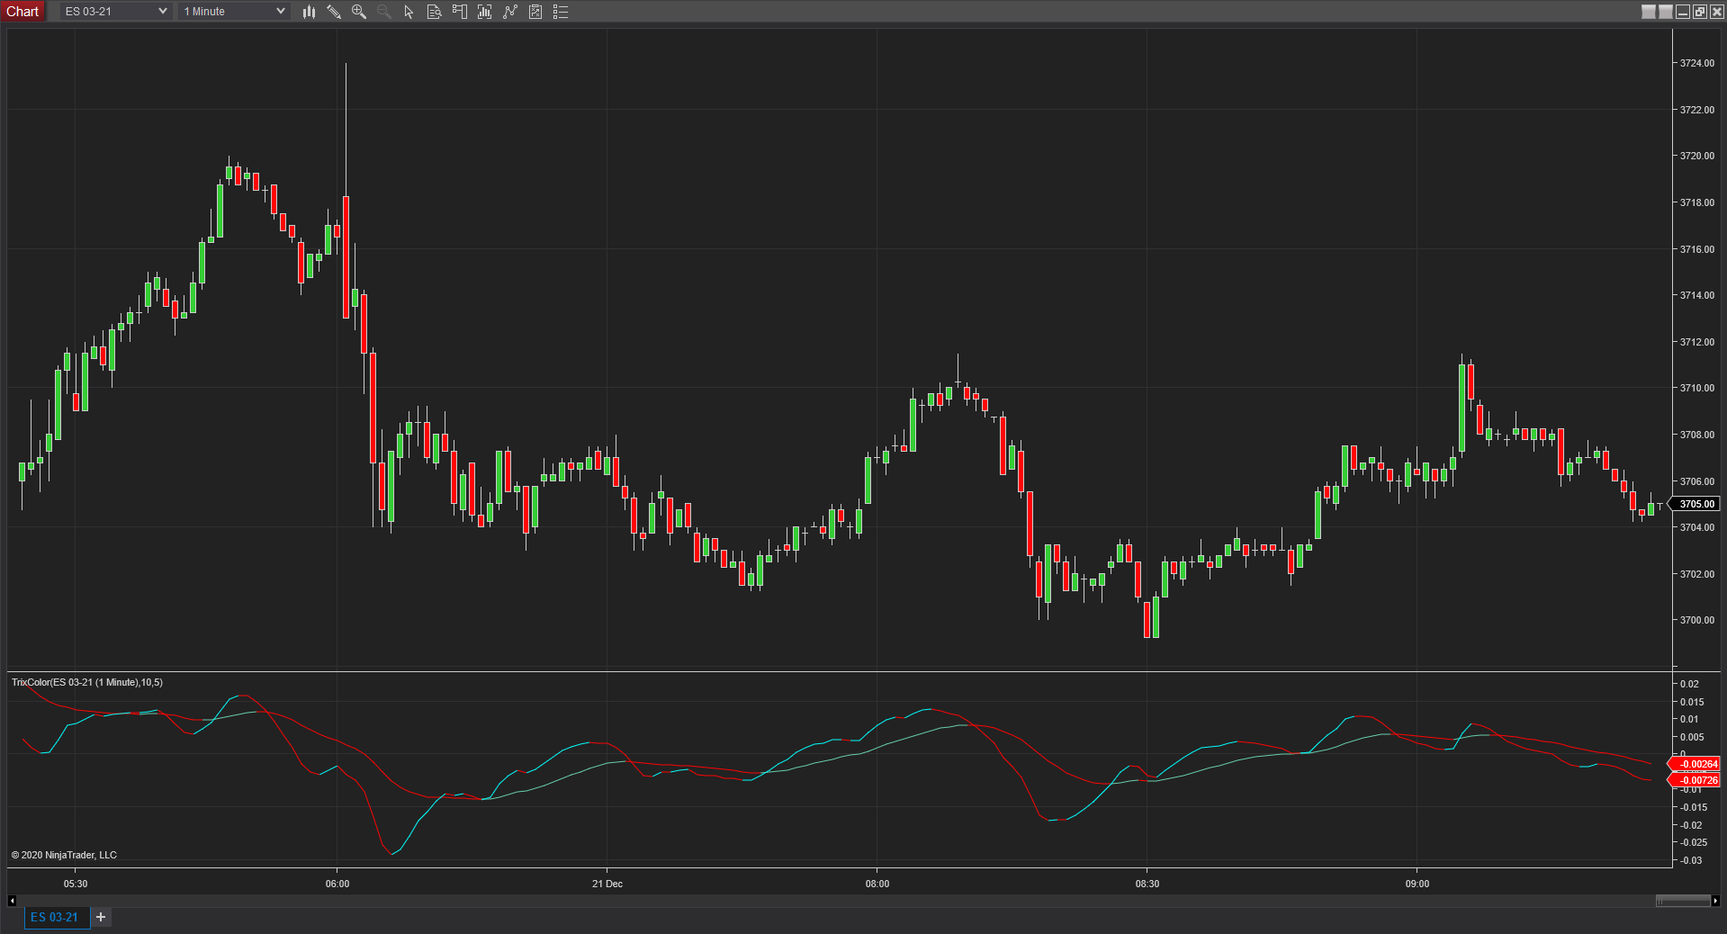Click the -0.00726 indicator value marker
Screen dimensions: 1727x934
[1696, 780]
